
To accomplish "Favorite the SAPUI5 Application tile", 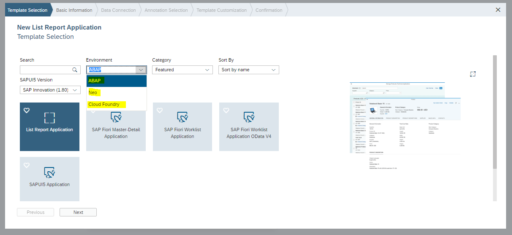I will tap(27, 165).
